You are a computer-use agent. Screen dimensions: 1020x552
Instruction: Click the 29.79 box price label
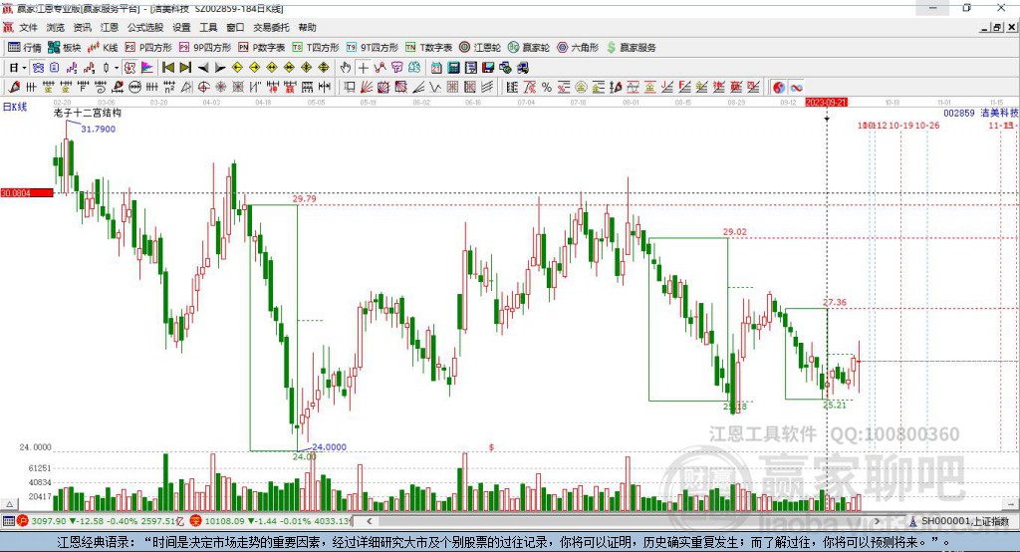tap(305, 198)
